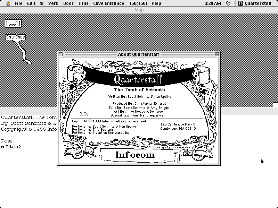The image size is (278, 208).
Task: Click the Special help from Rajiv Aggarwal line
Action: [x=138, y=115]
